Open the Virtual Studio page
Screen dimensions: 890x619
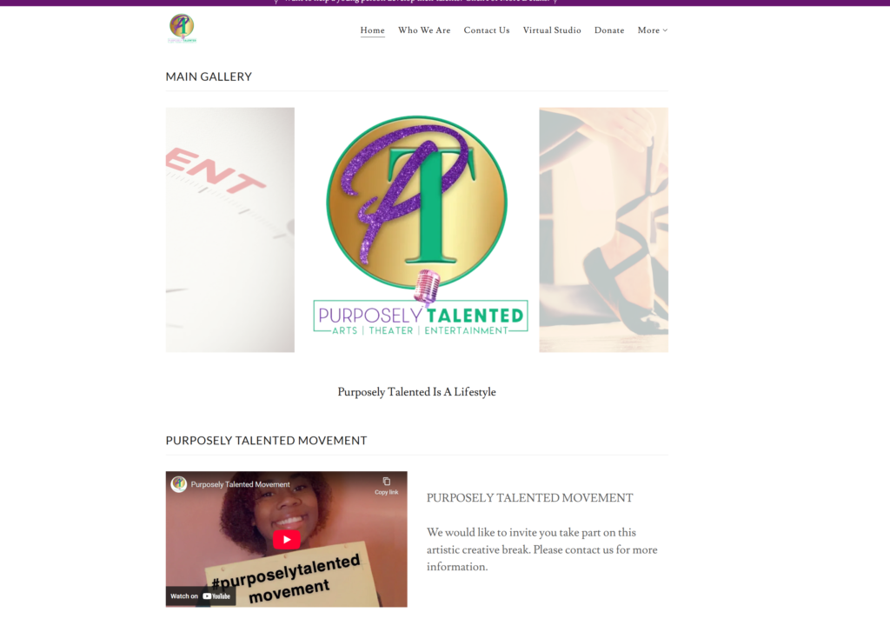click(552, 30)
